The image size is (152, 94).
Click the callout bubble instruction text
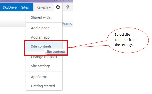point(126,40)
